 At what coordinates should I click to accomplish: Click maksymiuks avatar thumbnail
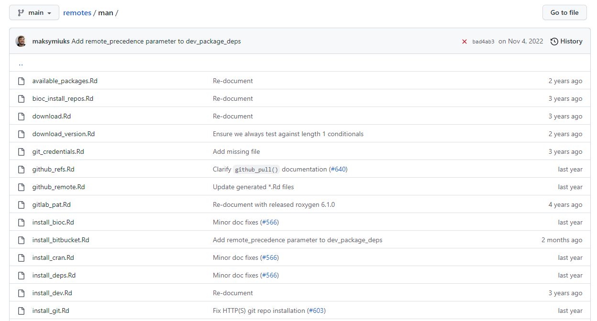21,42
